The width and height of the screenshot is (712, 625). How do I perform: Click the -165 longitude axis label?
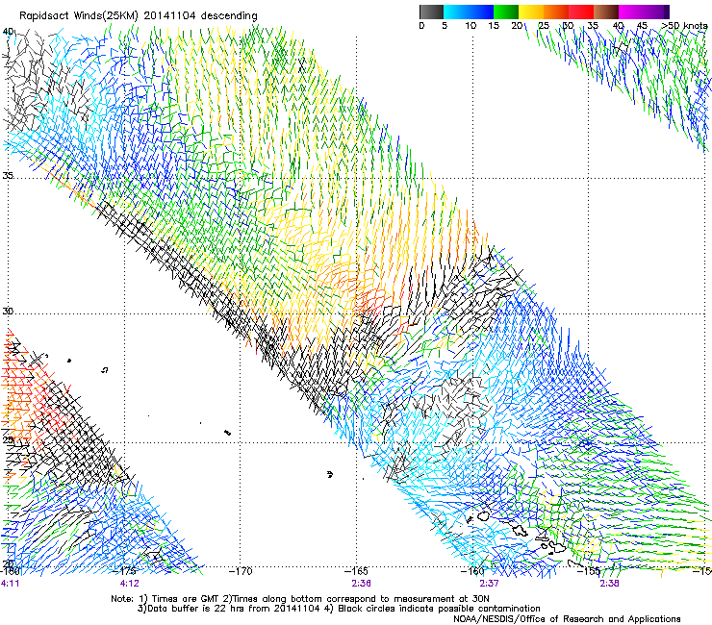(356, 571)
